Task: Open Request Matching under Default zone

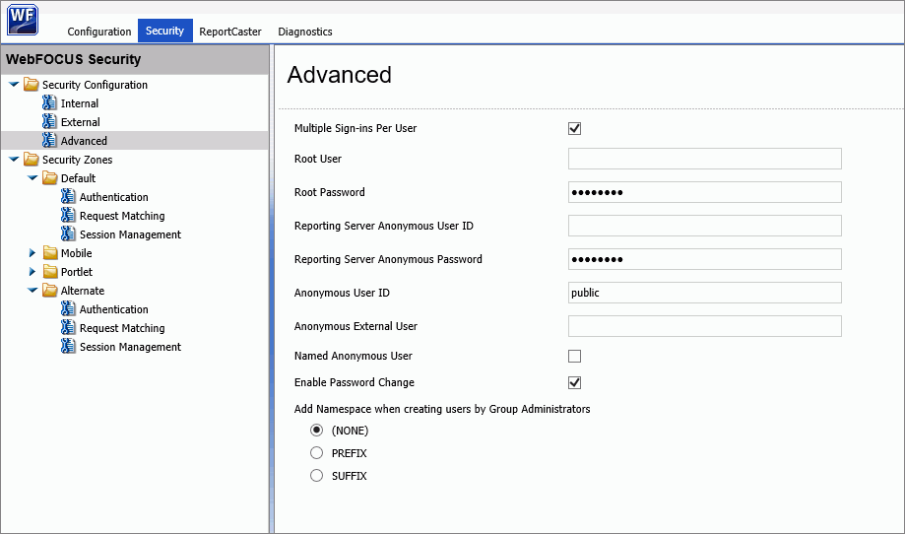Action: 122,216
